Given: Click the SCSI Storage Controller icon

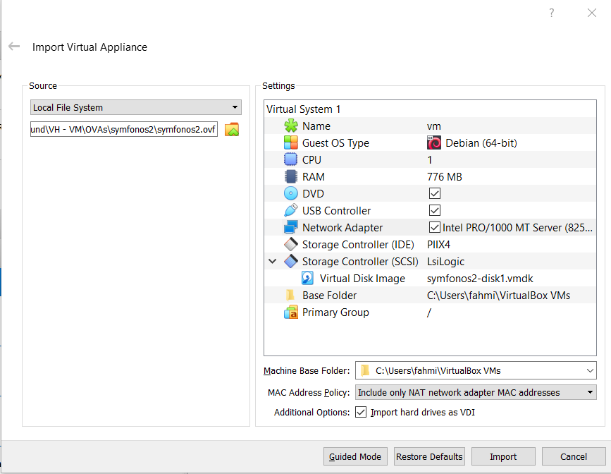Looking at the screenshot, I should click(290, 262).
